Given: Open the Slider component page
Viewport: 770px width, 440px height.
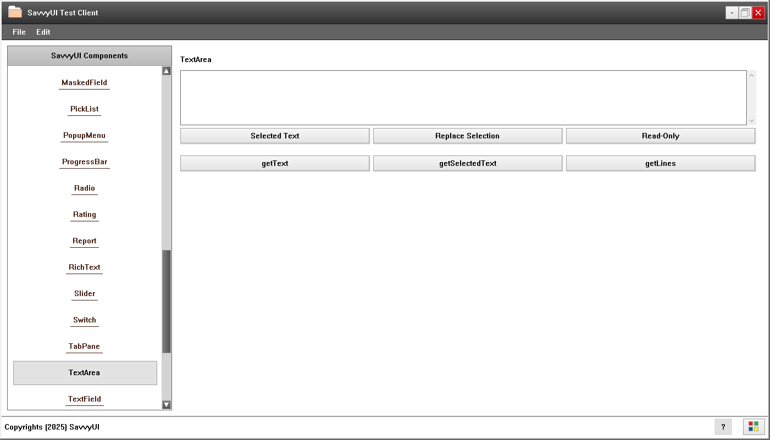Looking at the screenshot, I should 84,293.
